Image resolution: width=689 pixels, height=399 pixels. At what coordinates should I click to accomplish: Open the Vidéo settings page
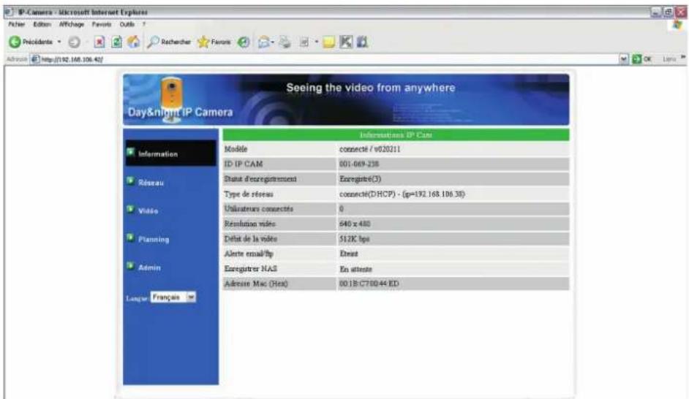point(148,211)
